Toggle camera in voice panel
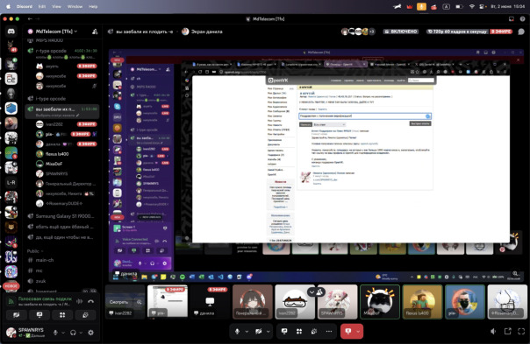 coord(16,315)
